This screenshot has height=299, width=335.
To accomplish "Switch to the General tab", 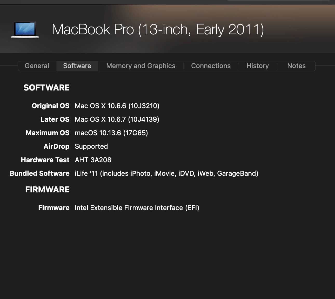I will coord(37,66).
